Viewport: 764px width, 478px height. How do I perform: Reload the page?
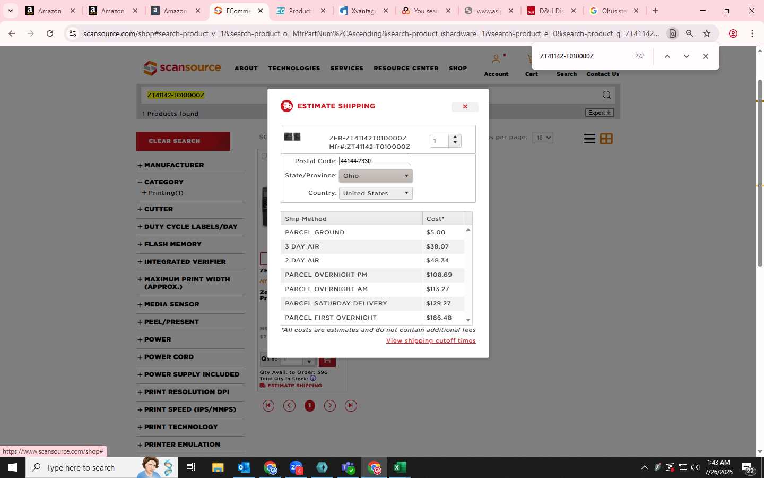point(50,33)
